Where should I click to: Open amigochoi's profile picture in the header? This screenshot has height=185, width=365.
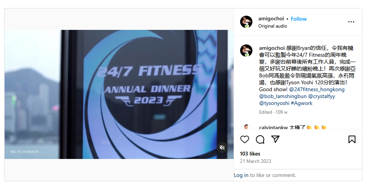tap(246, 22)
